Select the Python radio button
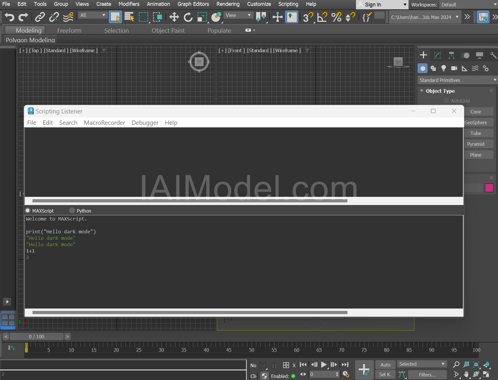The image size is (498, 380). tap(72, 210)
